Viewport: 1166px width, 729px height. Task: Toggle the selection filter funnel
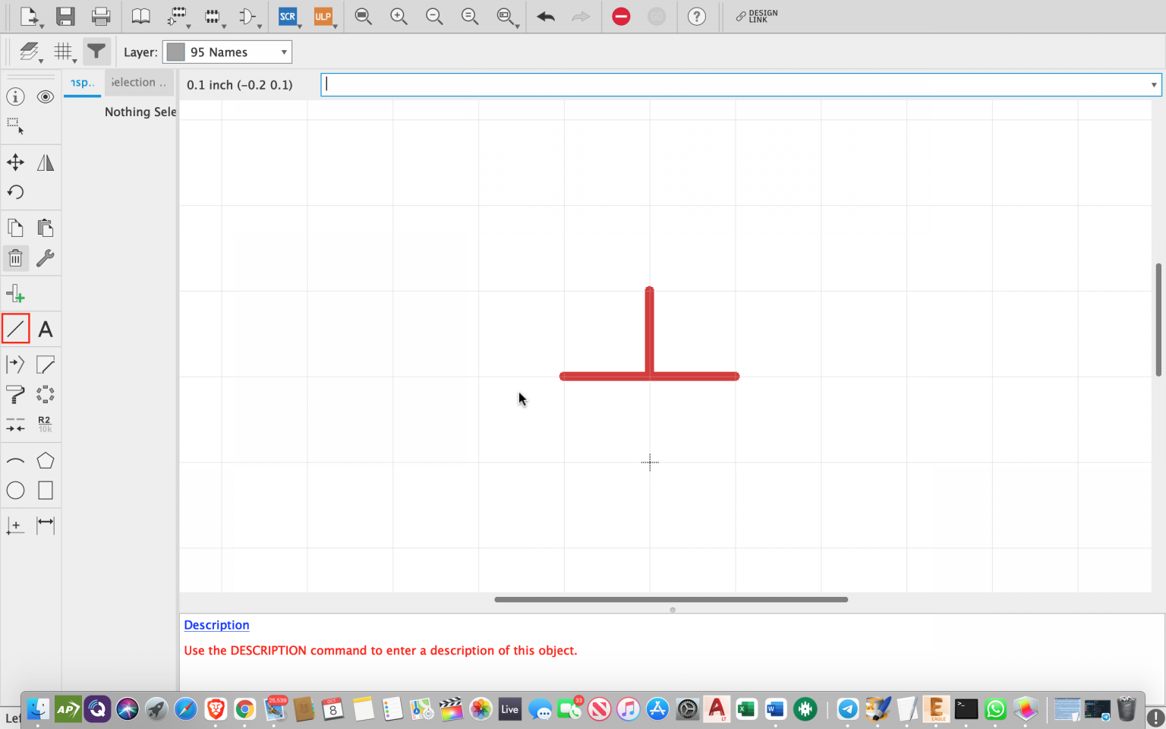pos(96,52)
